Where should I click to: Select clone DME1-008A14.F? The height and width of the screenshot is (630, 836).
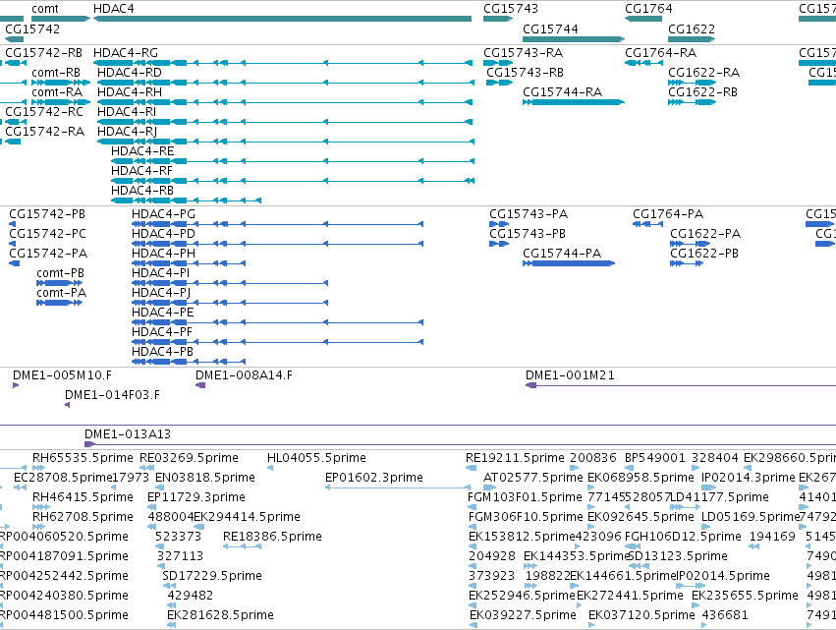pos(244,375)
